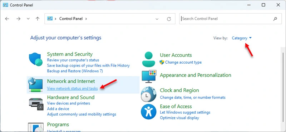This screenshot has width=286, height=132.
Task: Click the Change account type link
Action: click(183, 62)
